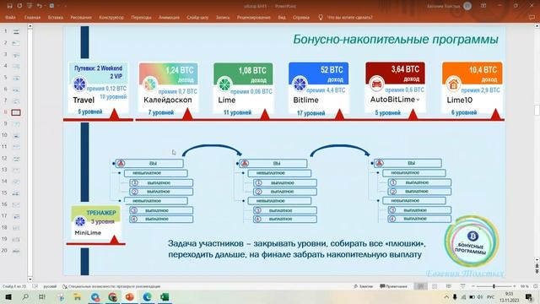Undo the last action in the toolbar

40,6
